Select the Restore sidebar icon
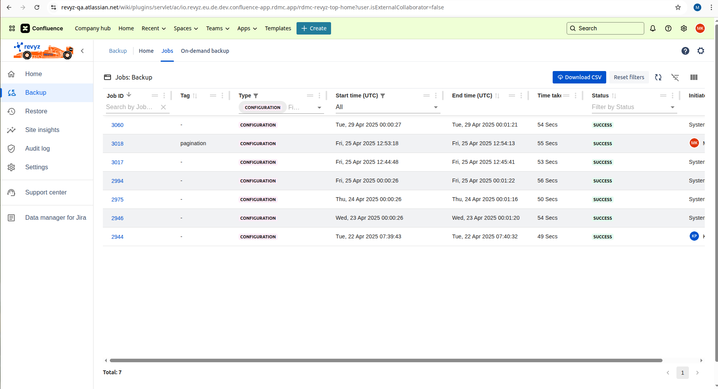 coord(12,111)
